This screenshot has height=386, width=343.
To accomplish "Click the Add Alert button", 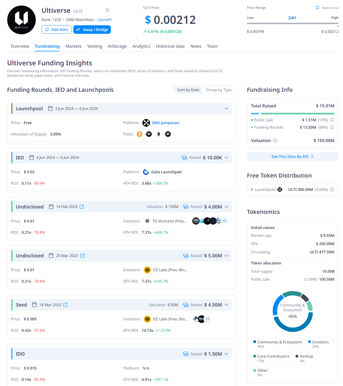I will click(57, 30).
